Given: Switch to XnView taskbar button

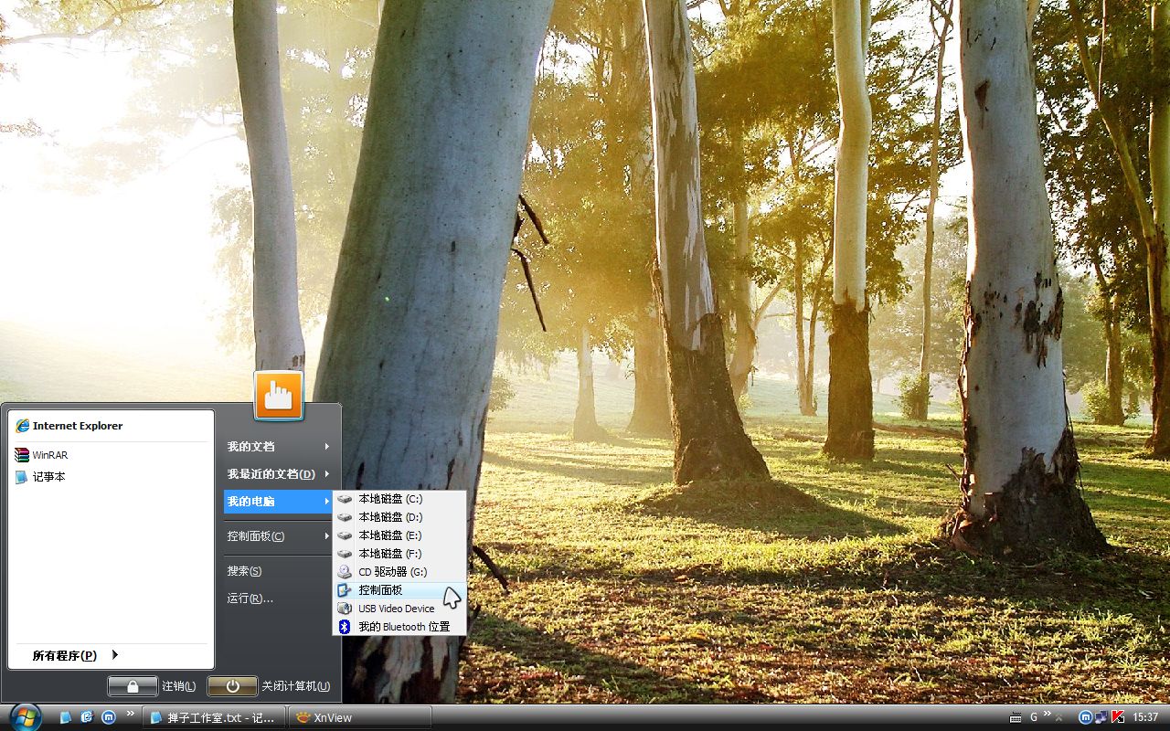Looking at the screenshot, I should 360,717.
